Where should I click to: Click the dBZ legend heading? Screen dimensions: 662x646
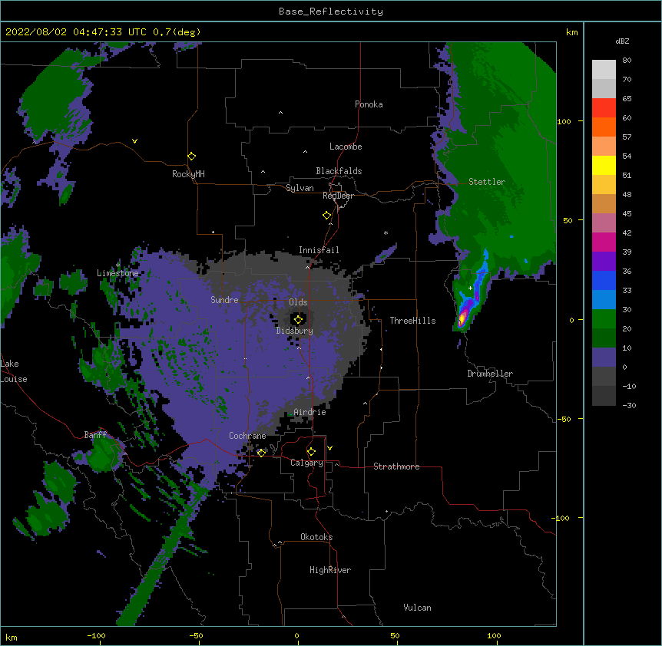[622, 41]
